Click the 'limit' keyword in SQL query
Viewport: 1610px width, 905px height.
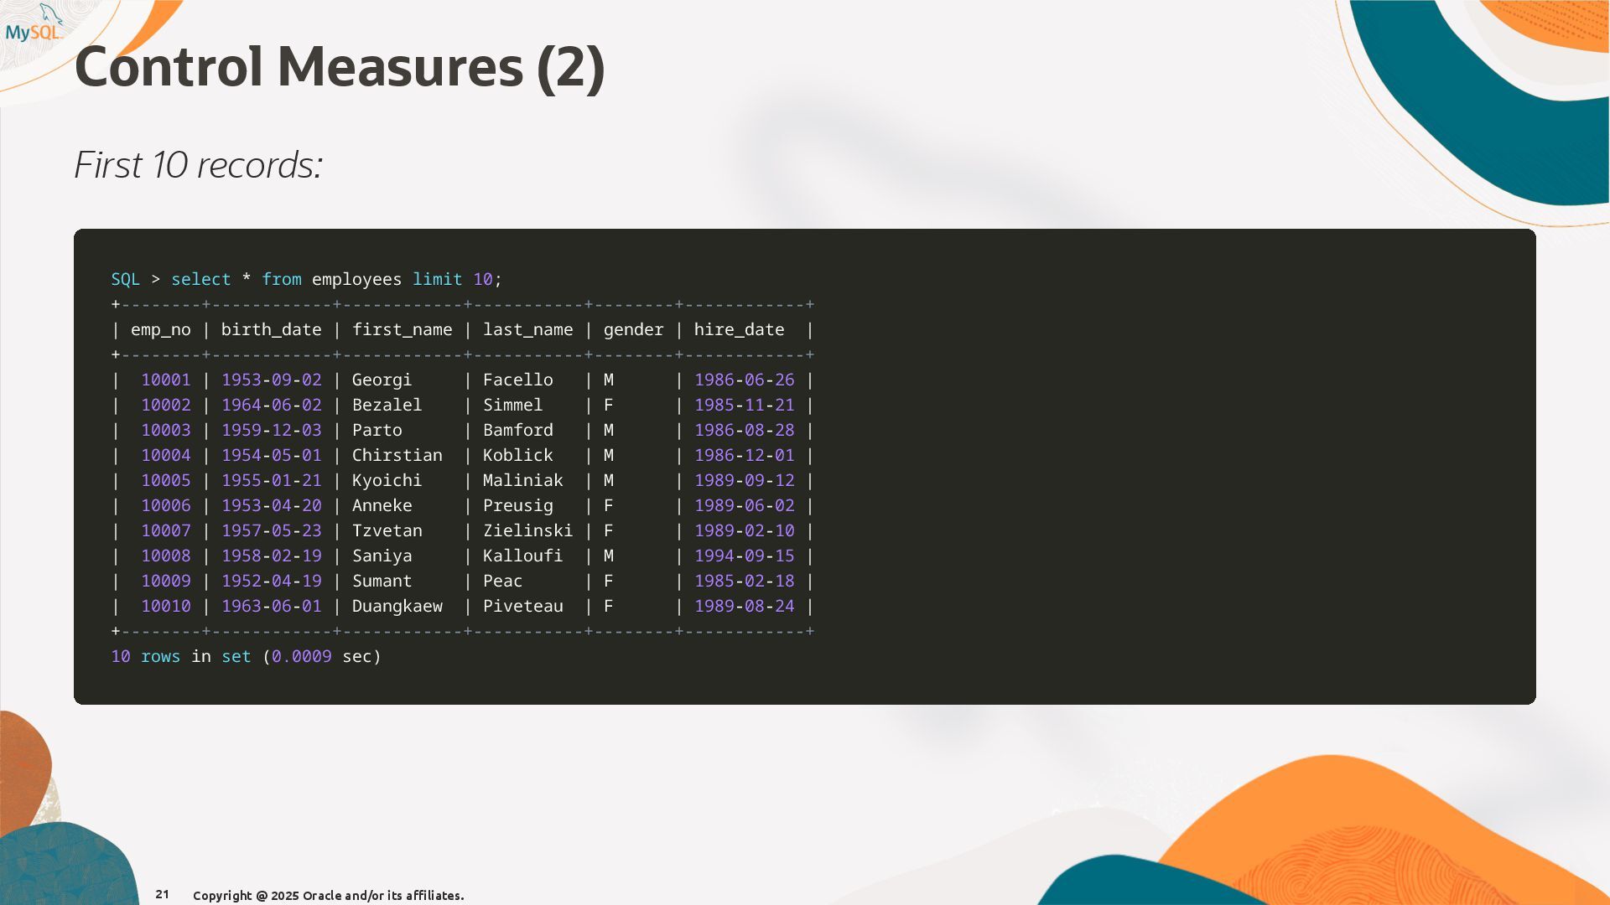437,279
